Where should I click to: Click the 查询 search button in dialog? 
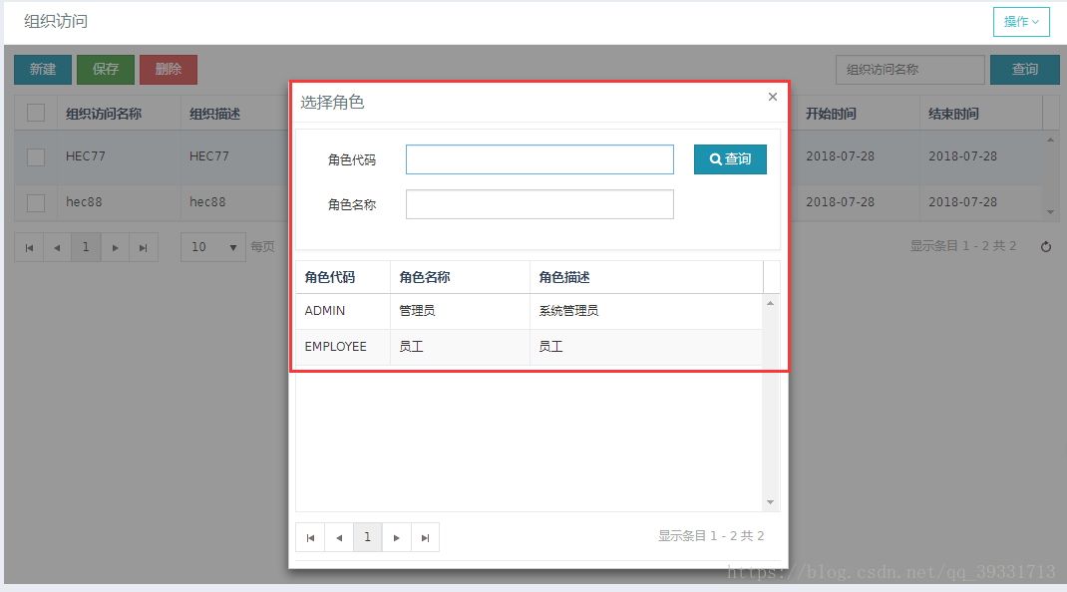pos(730,159)
